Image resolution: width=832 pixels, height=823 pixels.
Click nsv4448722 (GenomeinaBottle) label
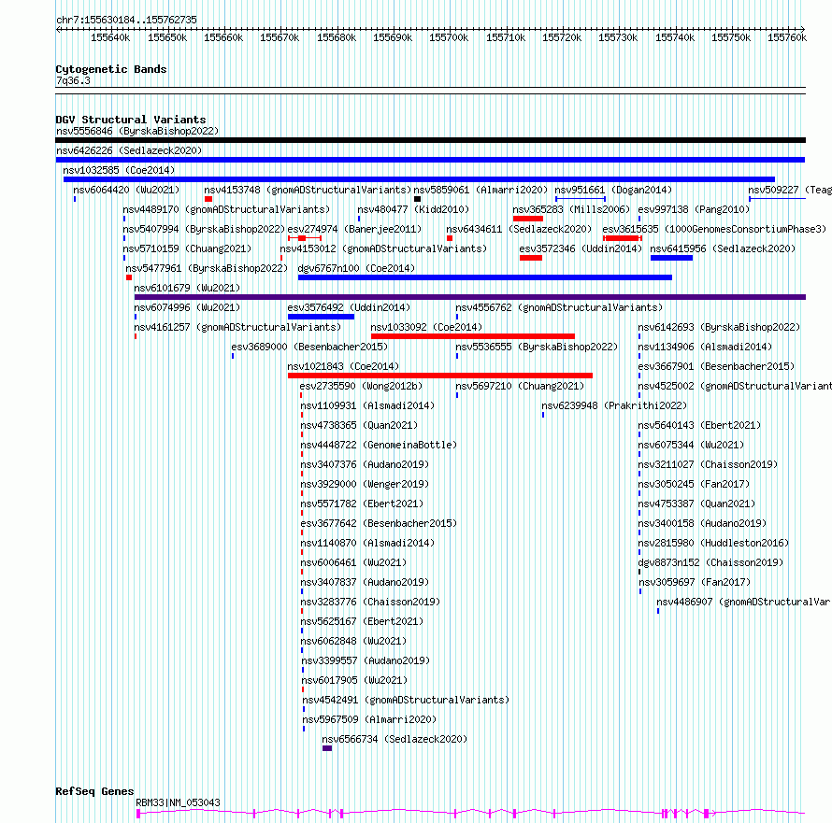coord(379,445)
